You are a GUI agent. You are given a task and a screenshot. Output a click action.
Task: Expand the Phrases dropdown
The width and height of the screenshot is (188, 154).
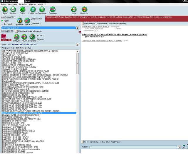(x=178, y=147)
